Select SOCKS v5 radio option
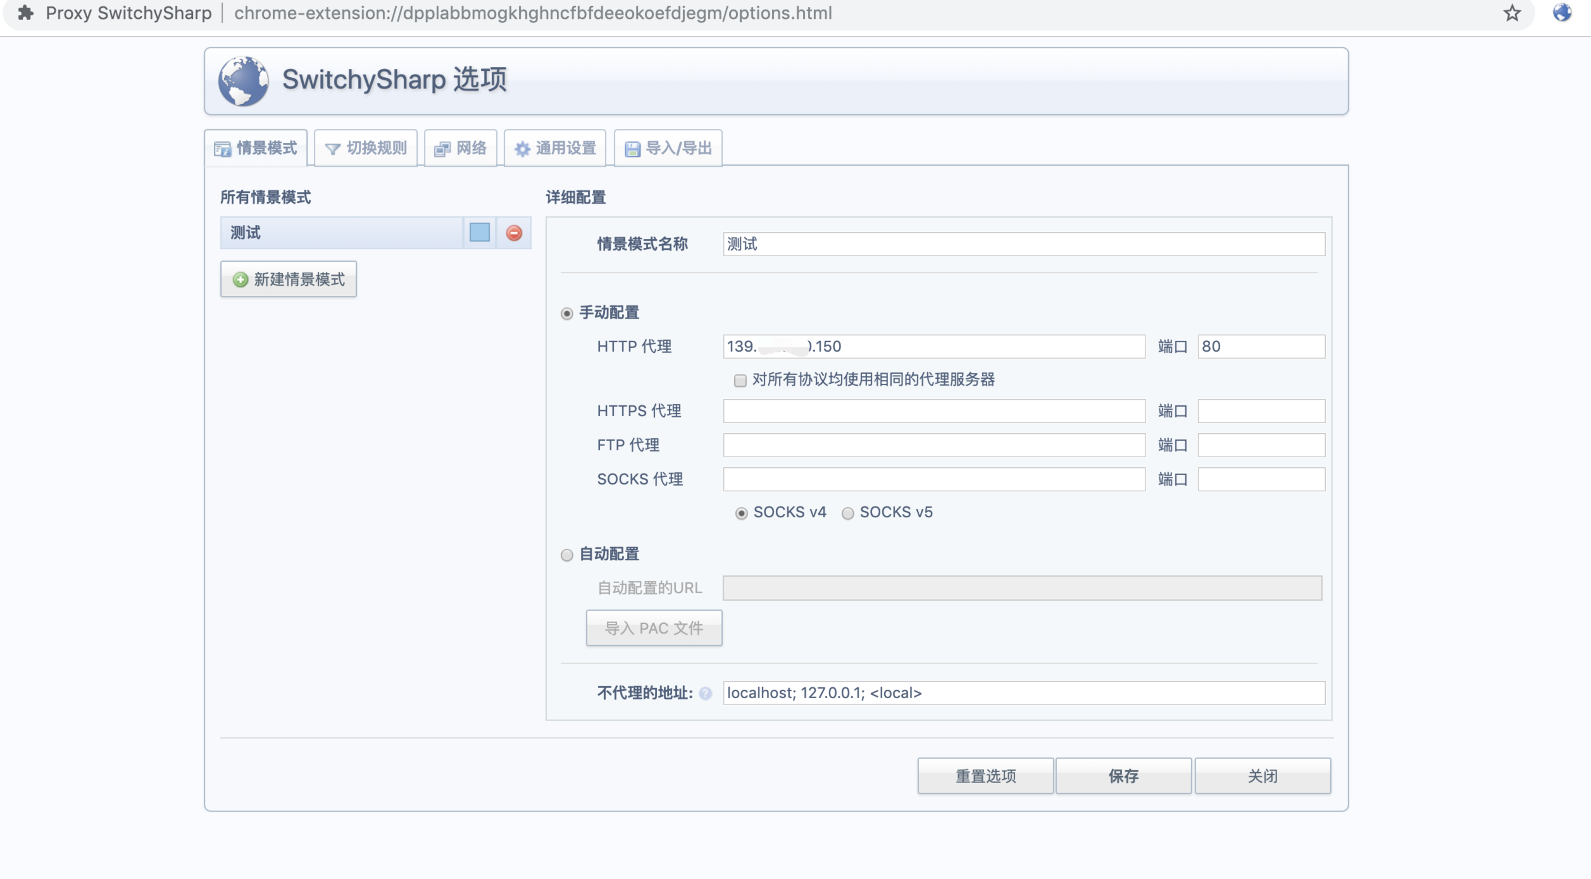 coord(848,513)
